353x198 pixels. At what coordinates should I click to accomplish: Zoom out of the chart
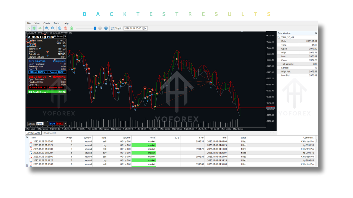[53, 28]
